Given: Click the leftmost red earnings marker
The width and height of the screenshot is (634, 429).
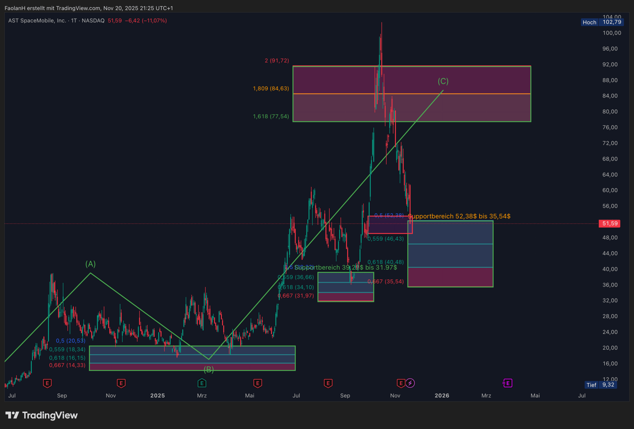Looking at the screenshot, I should pyautogui.click(x=47, y=383).
